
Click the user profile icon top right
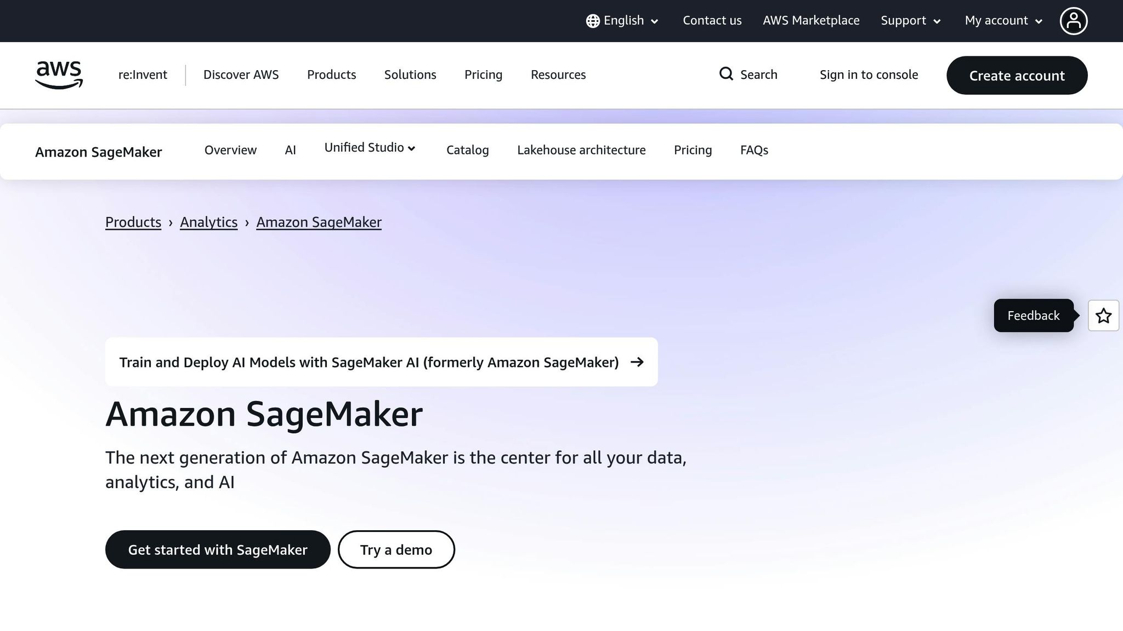click(x=1074, y=20)
